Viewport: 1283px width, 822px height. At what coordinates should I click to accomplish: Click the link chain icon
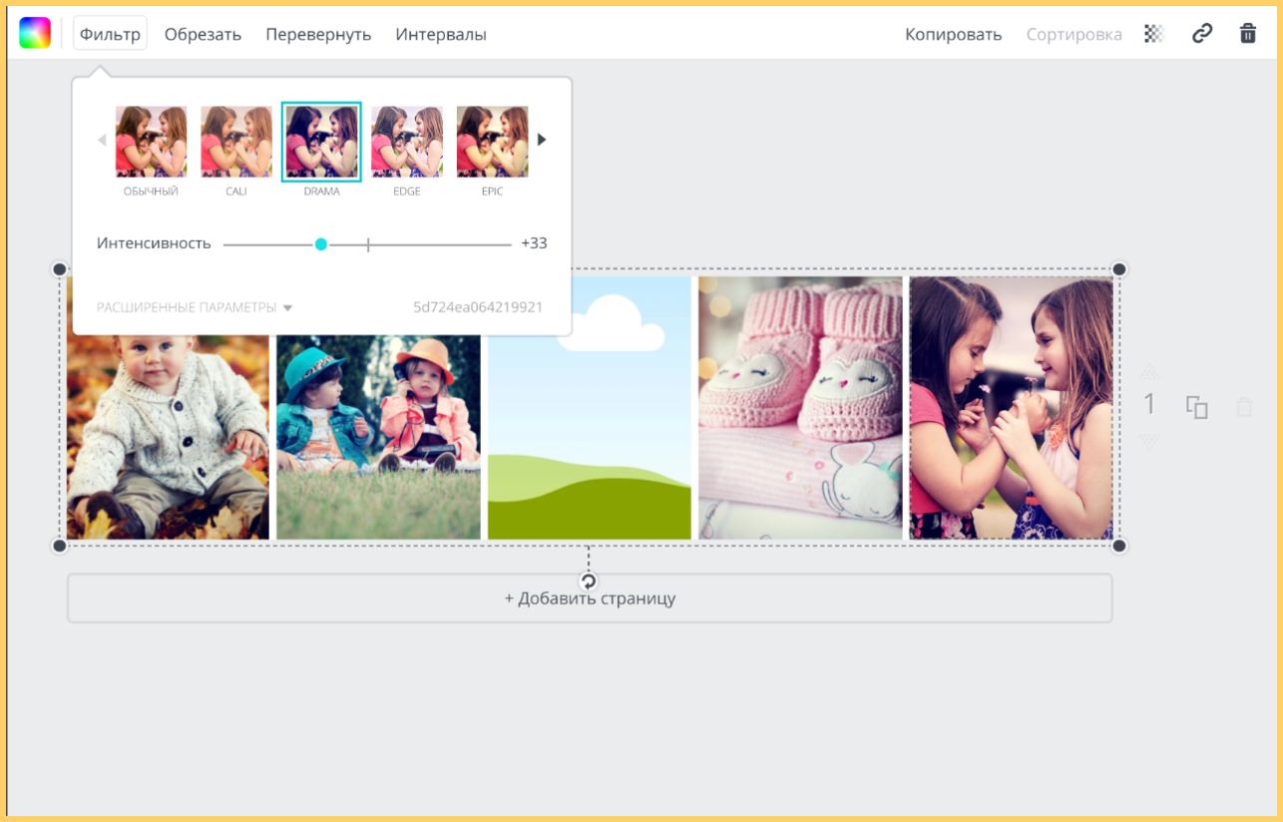tap(1202, 34)
